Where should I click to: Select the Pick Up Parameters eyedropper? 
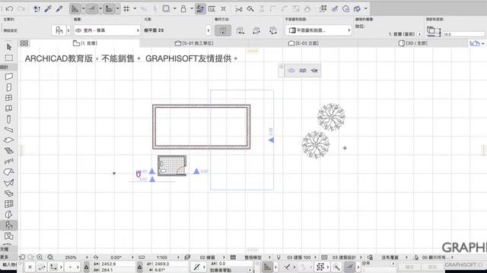[x=48, y=8]
